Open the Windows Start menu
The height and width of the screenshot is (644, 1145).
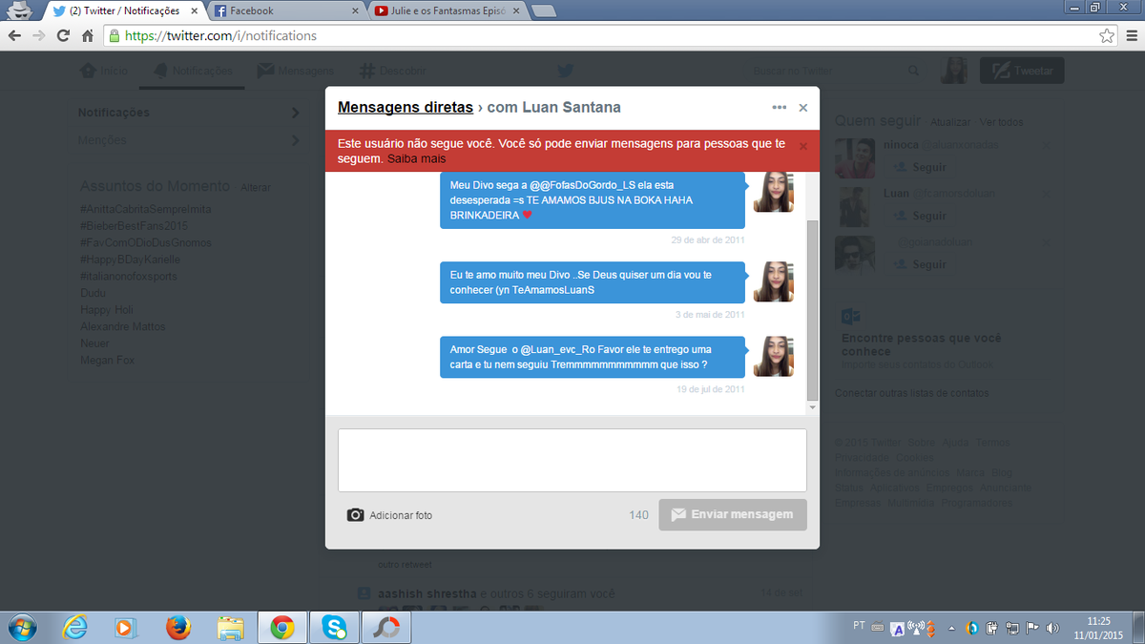pyautogui.click(x=21, y=627)
